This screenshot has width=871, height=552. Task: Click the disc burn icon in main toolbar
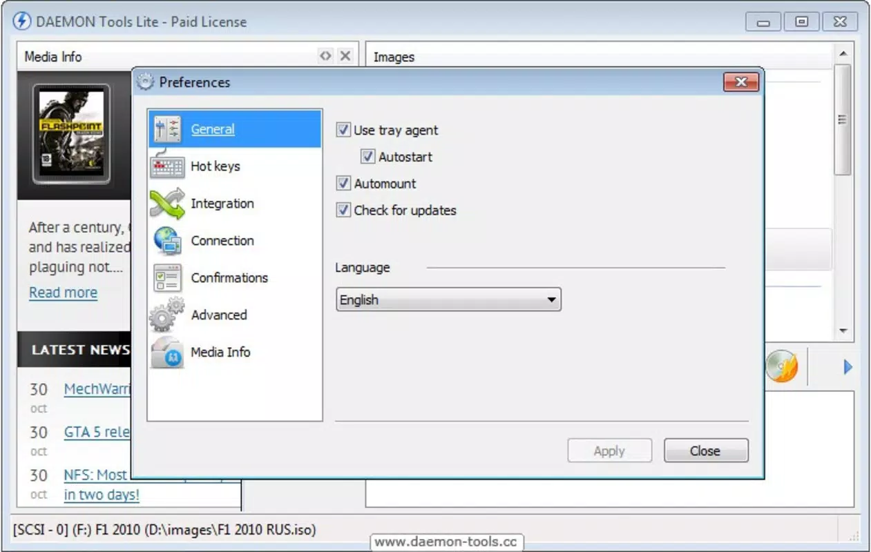click(782, 366)
